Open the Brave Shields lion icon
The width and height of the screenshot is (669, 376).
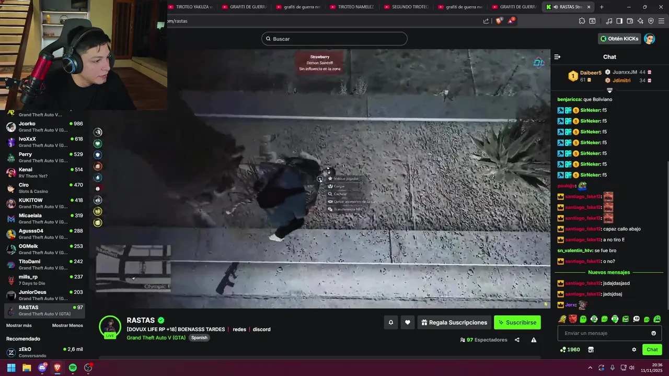[499, 21]
